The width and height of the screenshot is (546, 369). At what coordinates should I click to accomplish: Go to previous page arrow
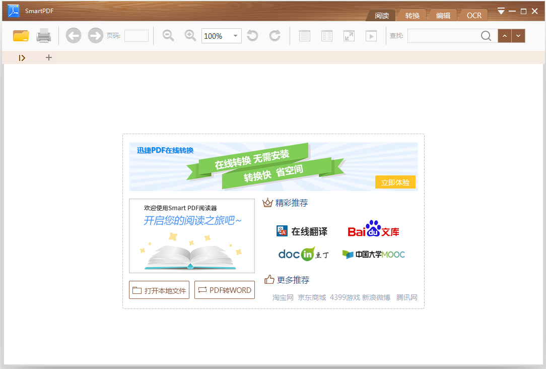(x=73, y=35)
